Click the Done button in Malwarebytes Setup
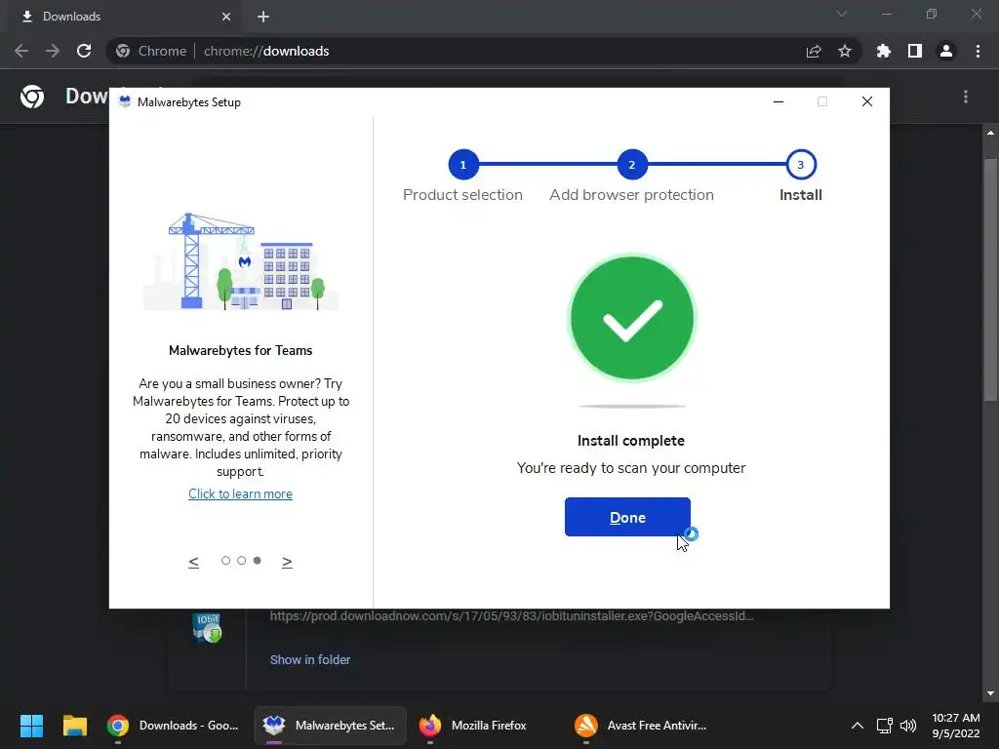Image resolution: width=999 pixels, height=749 pixels. 627,517
